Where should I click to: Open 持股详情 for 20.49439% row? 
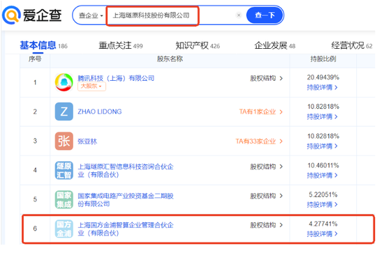point(322,87)
